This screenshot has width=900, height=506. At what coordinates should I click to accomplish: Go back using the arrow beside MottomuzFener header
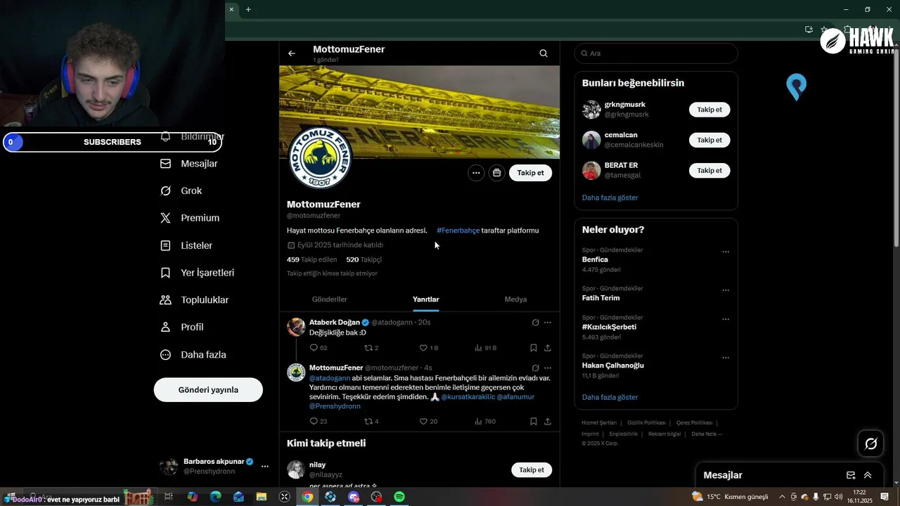pos(292,53)
